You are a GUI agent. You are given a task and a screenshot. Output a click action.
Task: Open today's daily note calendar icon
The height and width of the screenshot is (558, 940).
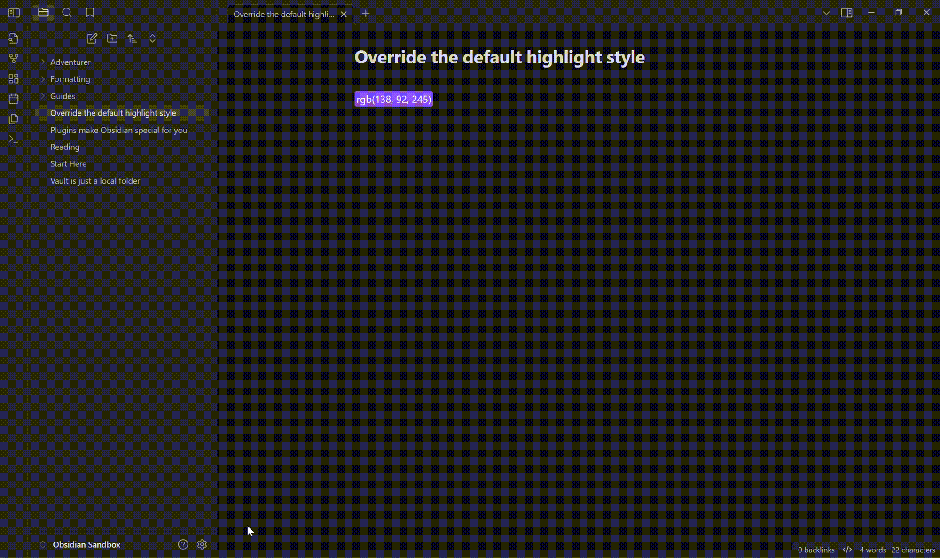14,99
